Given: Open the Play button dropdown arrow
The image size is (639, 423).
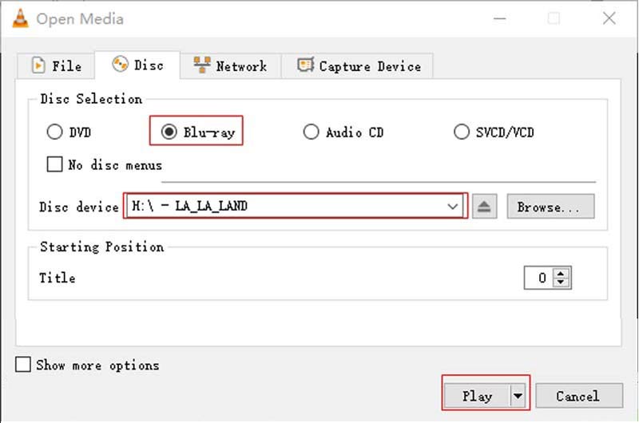Looking at the screenshot, I should 518,396.
